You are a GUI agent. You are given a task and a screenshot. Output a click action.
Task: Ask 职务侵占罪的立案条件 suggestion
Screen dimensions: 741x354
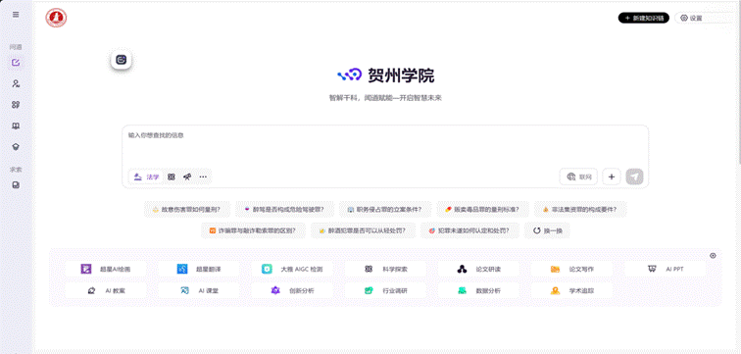(384, 209)
